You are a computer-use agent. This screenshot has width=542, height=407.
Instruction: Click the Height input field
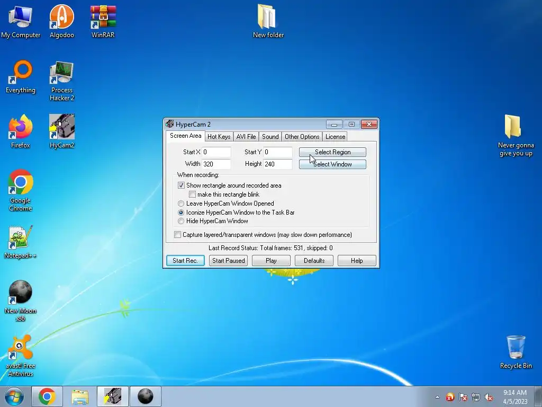[x=278, y=164]
